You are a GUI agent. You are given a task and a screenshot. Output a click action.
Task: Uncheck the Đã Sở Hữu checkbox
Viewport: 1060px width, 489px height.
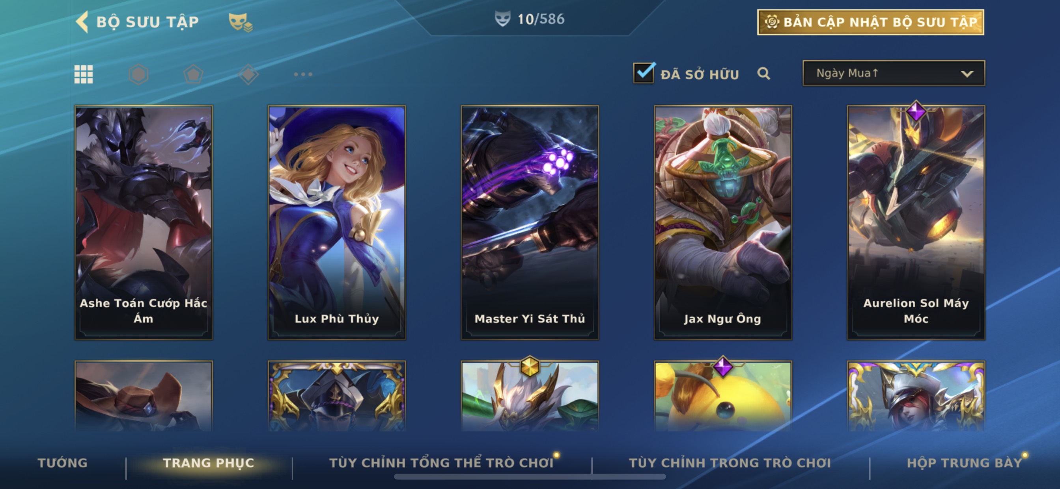(x=644, y=73)
